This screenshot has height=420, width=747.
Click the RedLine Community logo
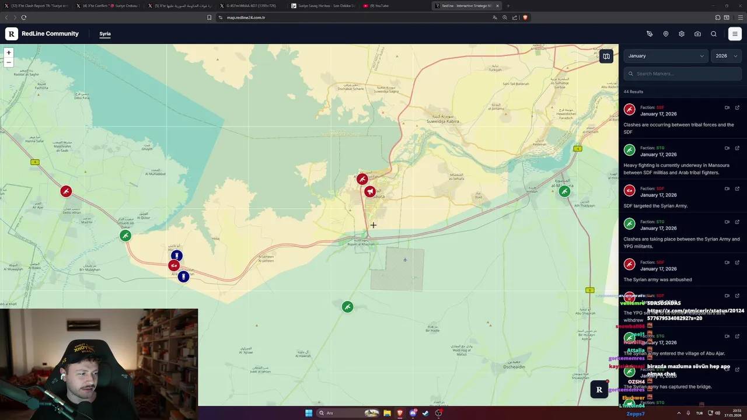tap(12, 34)
